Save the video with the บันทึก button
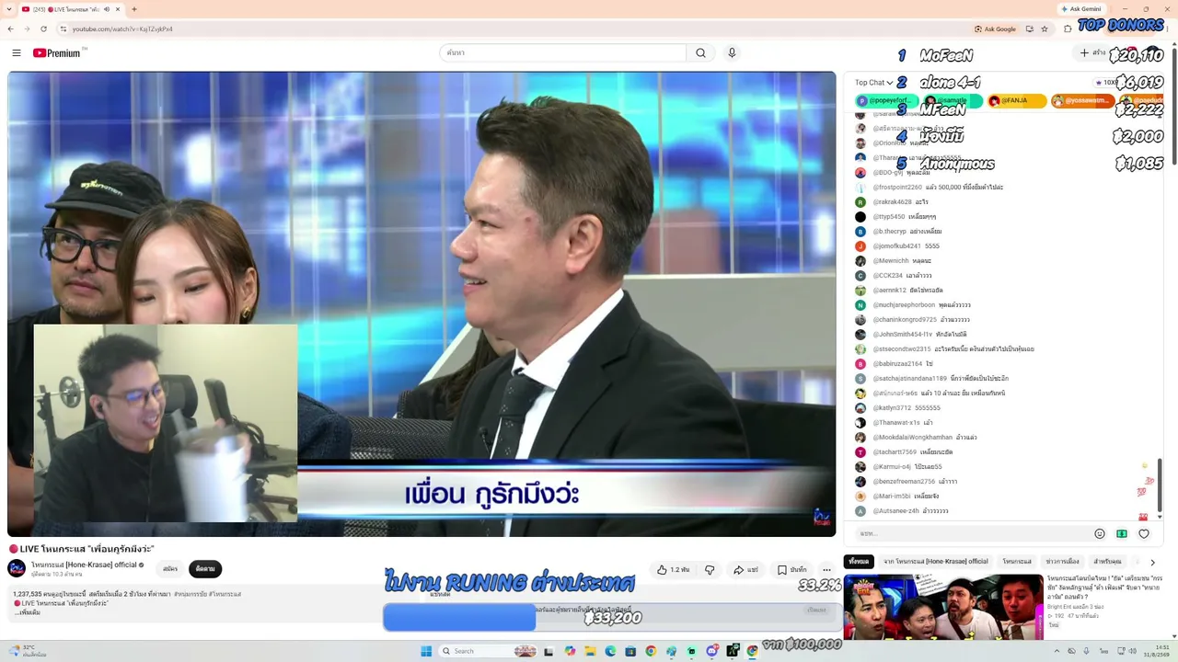This screenshot has width=1178, height=662. pos(791,570)
